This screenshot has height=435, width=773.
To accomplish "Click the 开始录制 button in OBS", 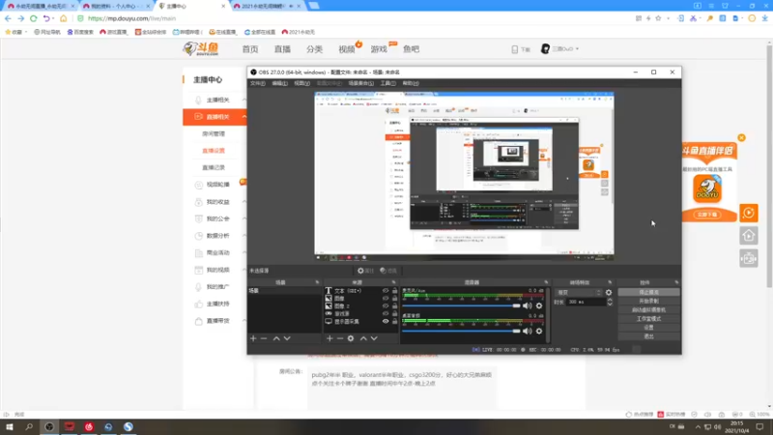I will (648, 301).
